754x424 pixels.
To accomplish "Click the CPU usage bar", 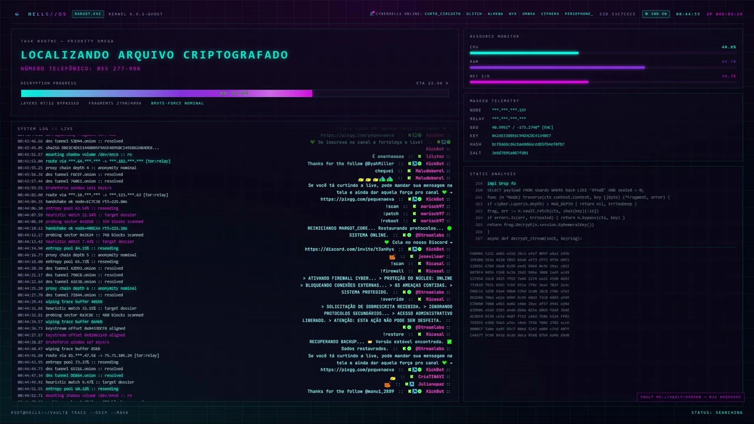I will pos(603,53).
